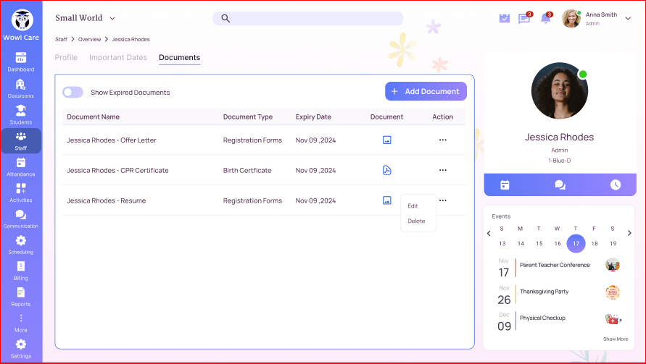Open the messages chat icon in header
Viewport: 646px width, 364px height.
pyautogui.click(x=524, y=19)
